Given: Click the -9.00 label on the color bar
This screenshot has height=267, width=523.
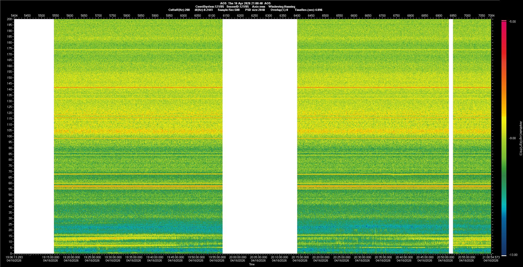Looking at the screenshot, I should coord(512,138).
